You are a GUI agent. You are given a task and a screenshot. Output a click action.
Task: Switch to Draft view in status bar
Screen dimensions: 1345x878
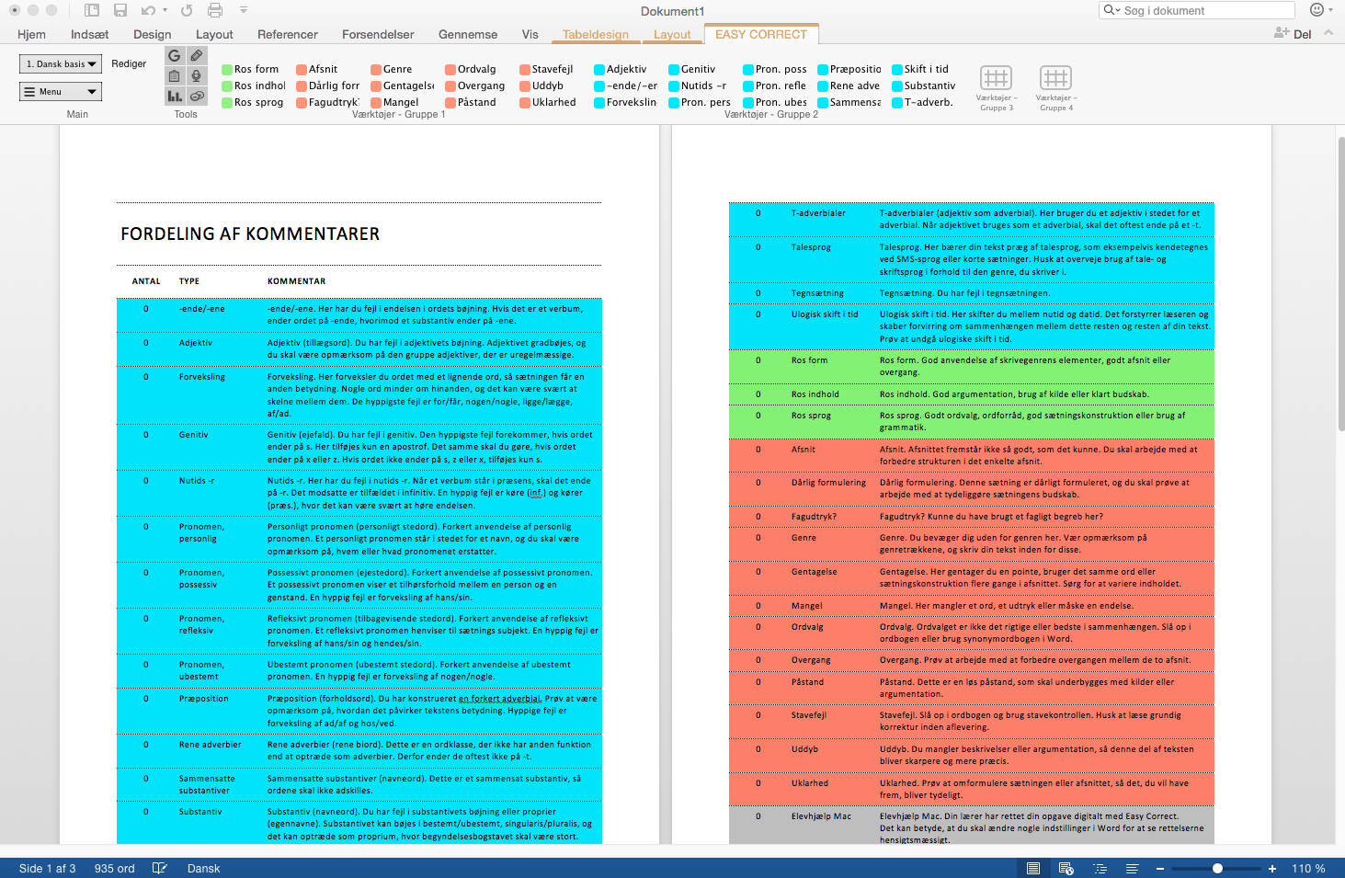(x=1133, y=868)
